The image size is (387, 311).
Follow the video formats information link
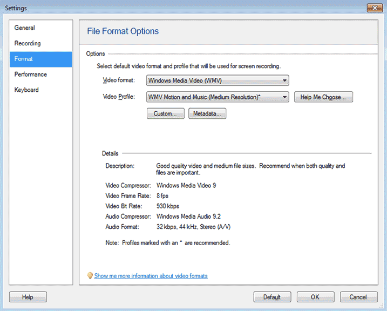[151, 276]
